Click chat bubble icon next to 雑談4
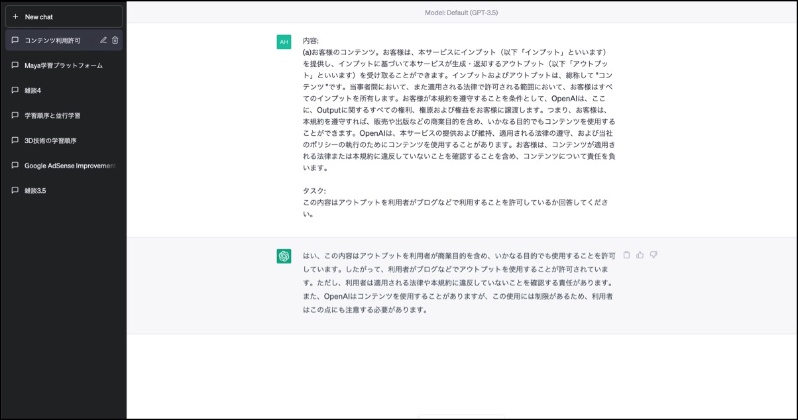 coord(15,90)
